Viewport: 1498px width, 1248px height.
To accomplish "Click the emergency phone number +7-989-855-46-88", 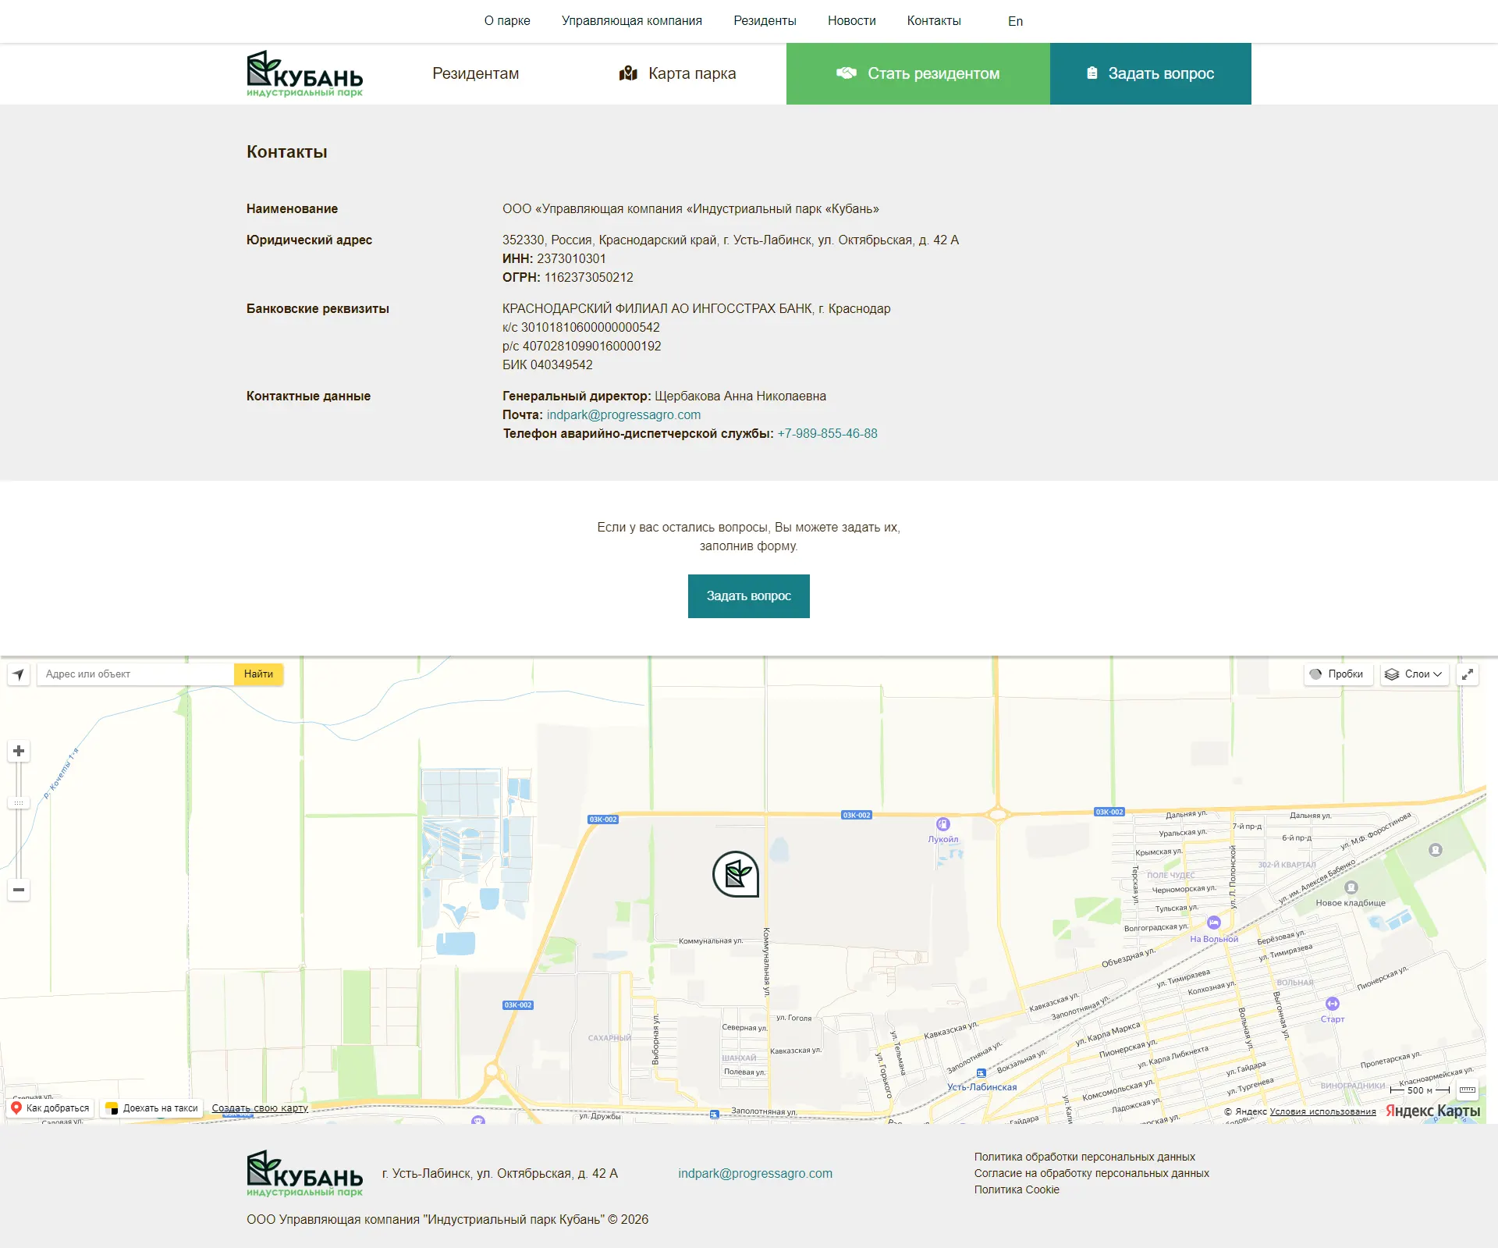I will coord(827,434).
